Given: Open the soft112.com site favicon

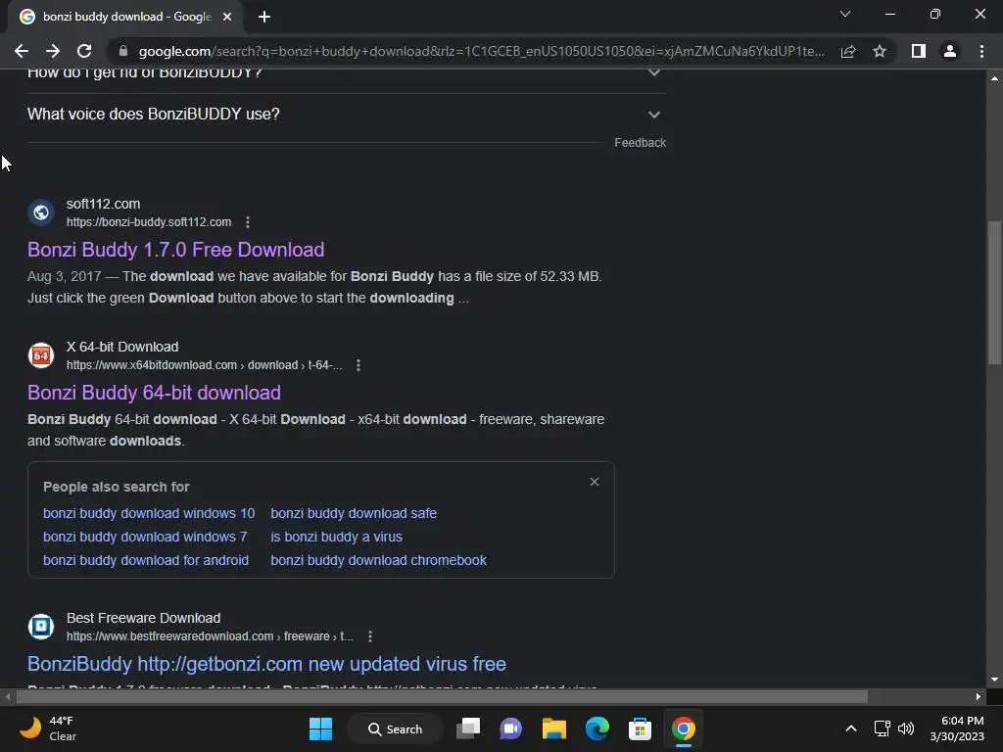Looking at the screenshot, I should click(41, 212).
